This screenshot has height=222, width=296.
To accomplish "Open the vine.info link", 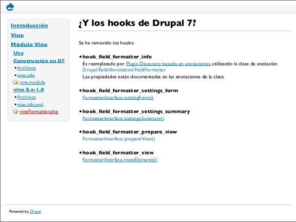I will coord(26,75).
